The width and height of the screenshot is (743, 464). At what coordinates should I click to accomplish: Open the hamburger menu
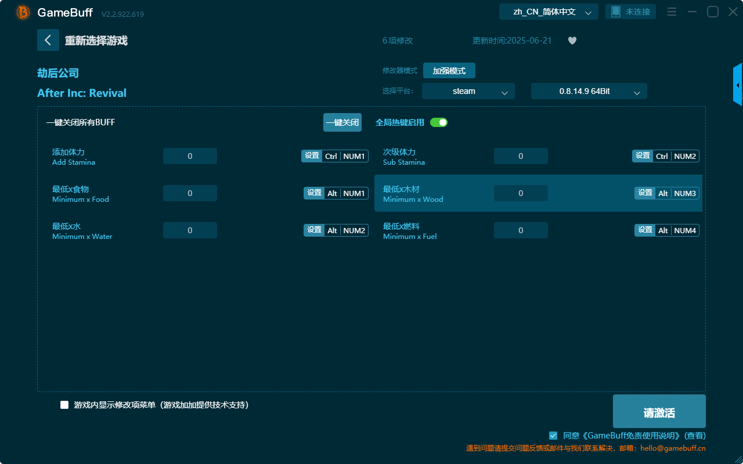(x=672, y=11)
